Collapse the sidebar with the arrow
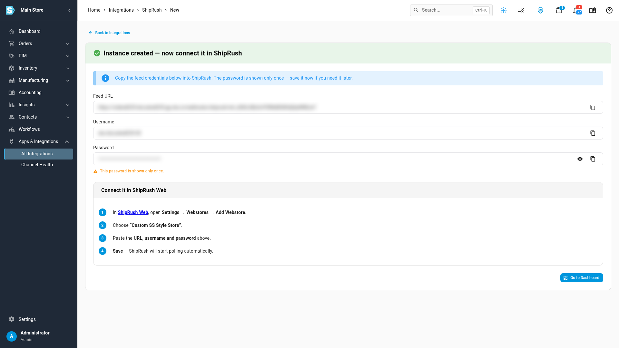 click(69, 10)
